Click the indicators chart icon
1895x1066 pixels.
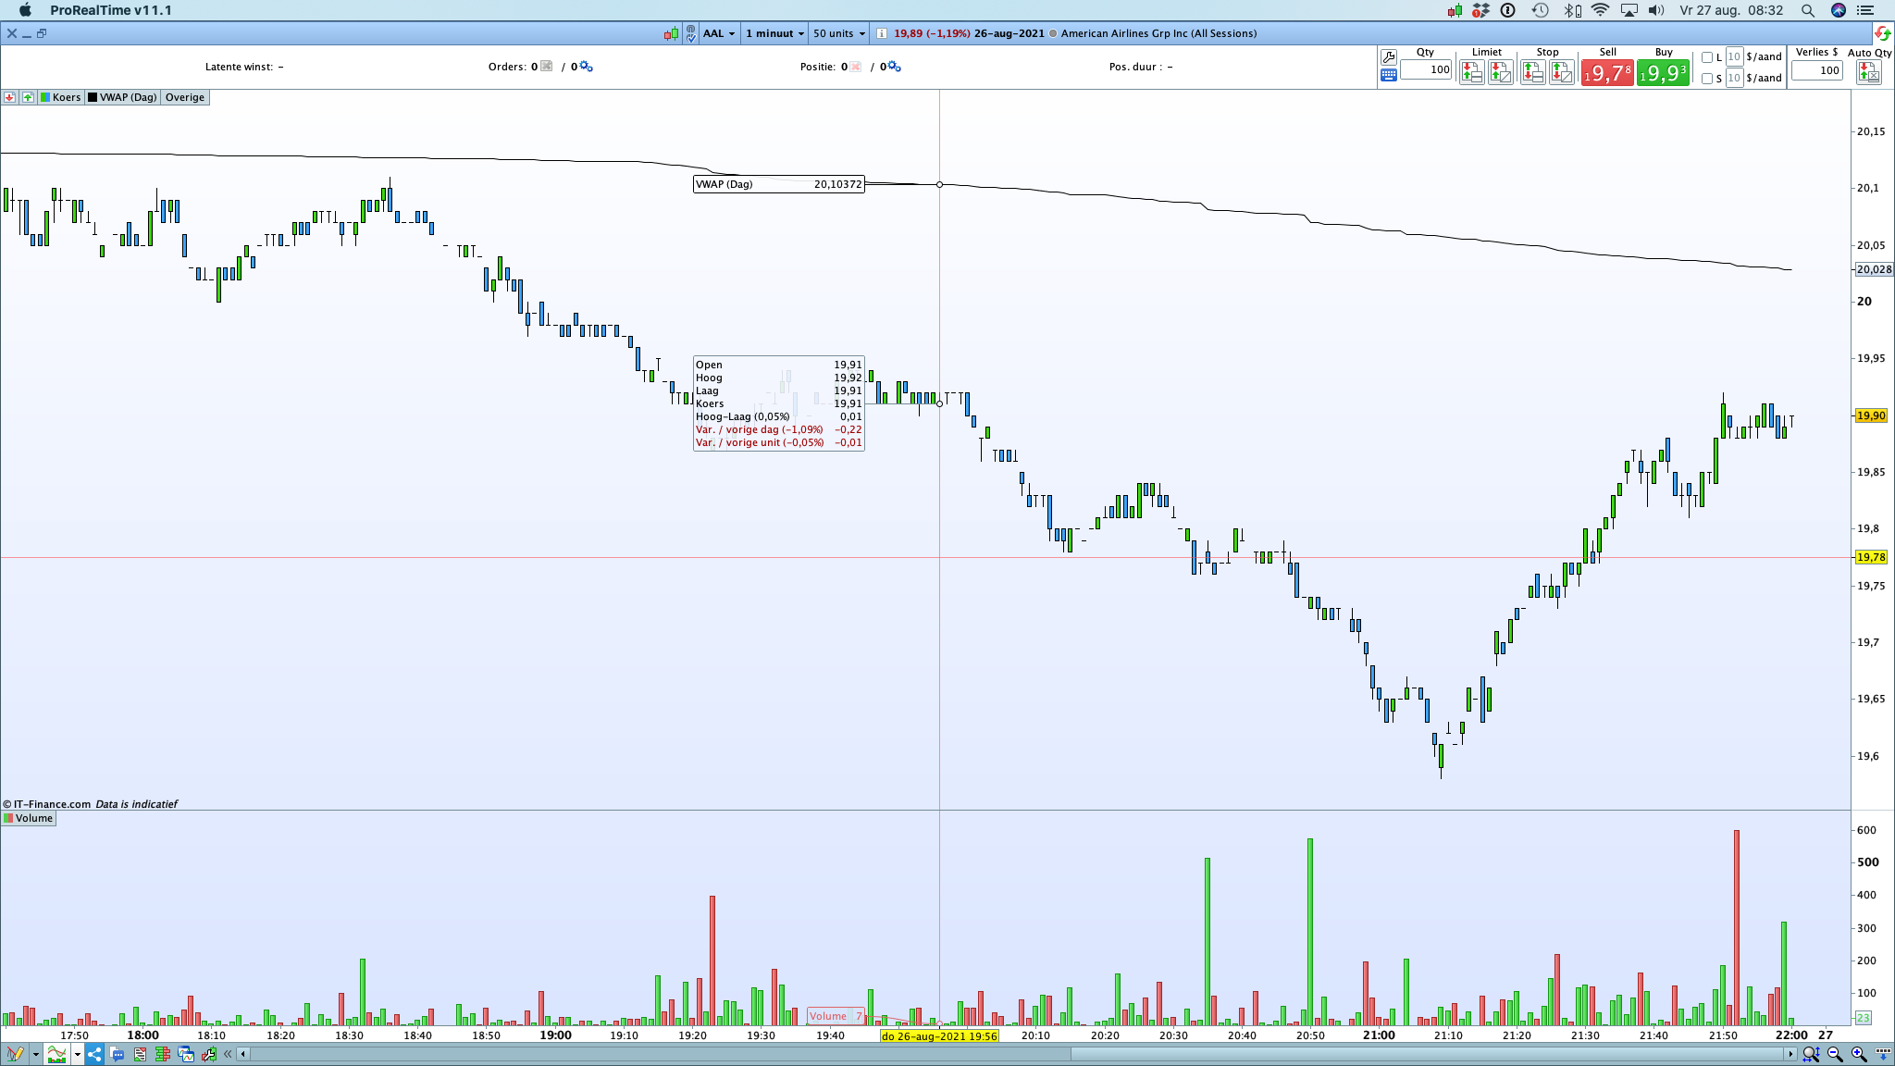pos(56,1054)
